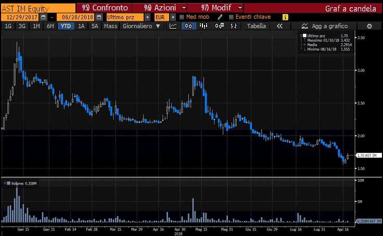The height and width of the screenshot is (236, 383).
Task: Click the pencil edit icon beside Med mob
Action: click(220, 17)
